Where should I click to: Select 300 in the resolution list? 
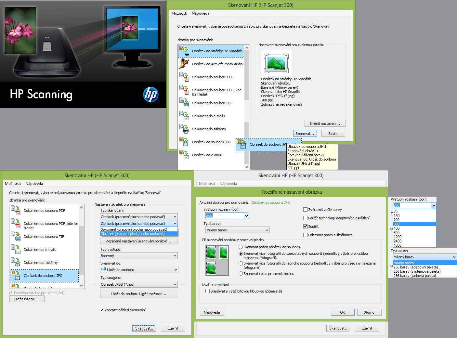click(x=414, y=224)
